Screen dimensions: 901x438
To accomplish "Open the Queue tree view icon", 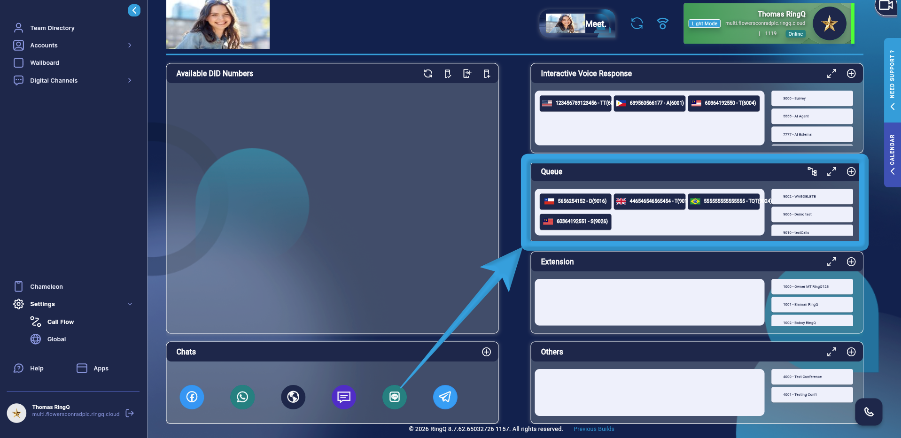I will click(812, 172).
